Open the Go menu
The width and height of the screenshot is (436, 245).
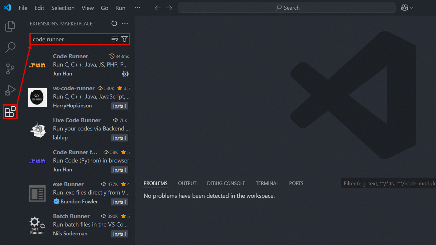[x=104, y=8]
